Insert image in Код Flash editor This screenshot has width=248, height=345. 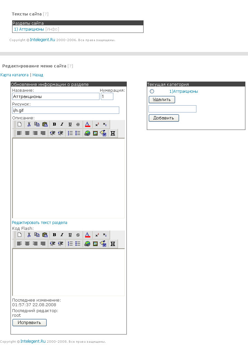click(95, 244)
